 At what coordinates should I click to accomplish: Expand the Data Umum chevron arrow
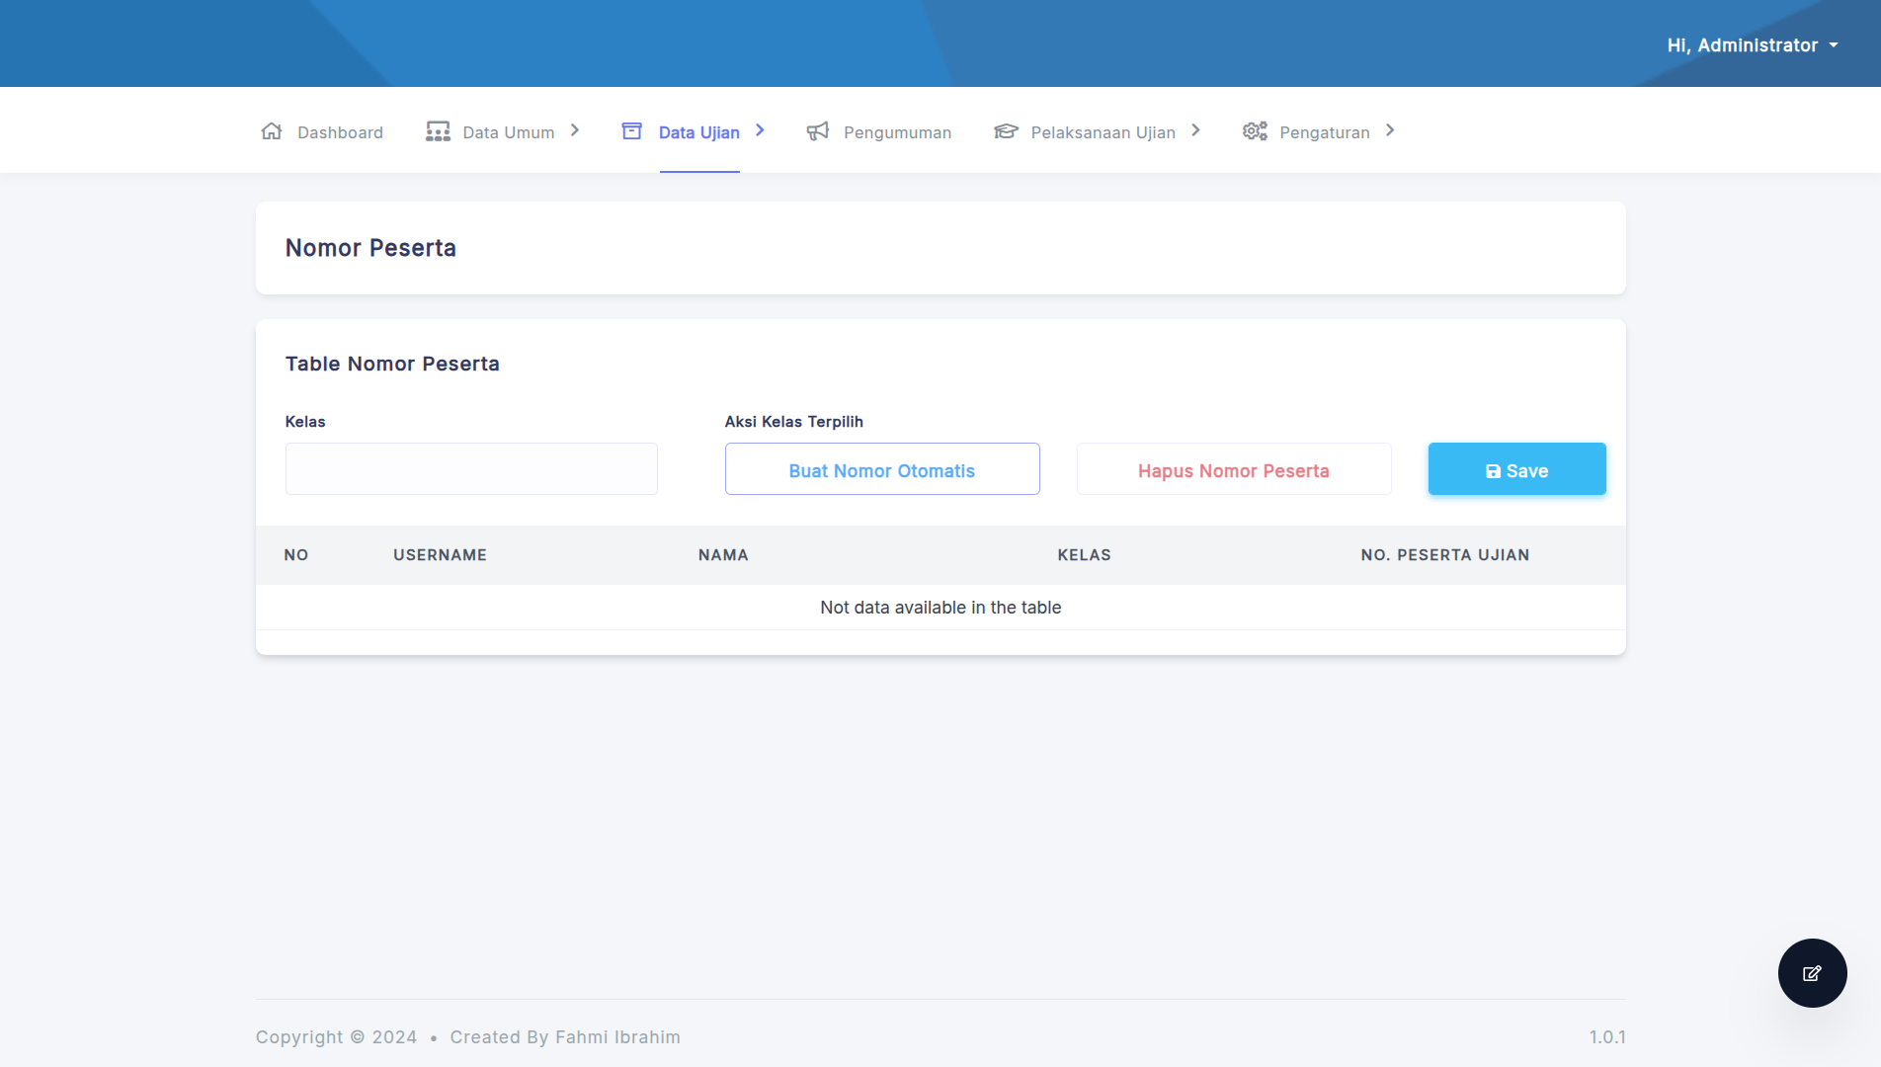[575, 130]
